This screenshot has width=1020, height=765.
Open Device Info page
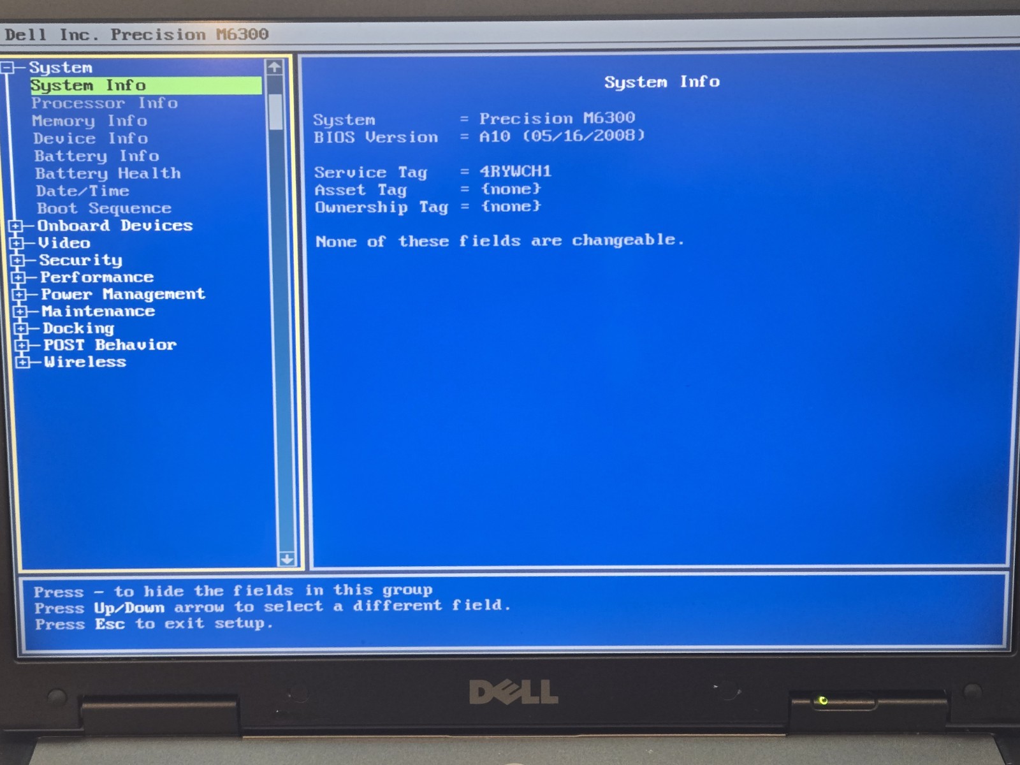91,138
